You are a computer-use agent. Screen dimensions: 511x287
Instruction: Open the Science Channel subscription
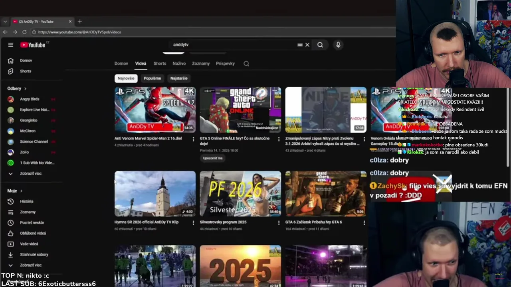34,142
